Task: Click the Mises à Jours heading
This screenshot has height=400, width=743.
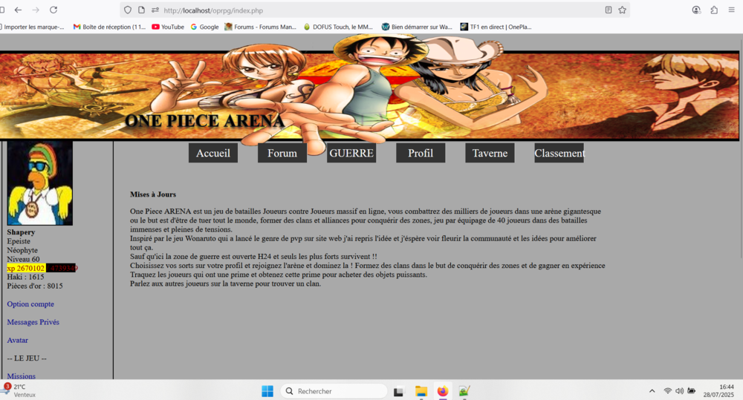Action: [x=153, y=194]
